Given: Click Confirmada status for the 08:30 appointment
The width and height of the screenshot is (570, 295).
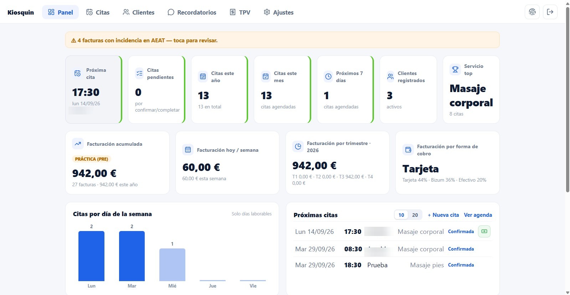Looking at the screenshot, I should (461, 249).
